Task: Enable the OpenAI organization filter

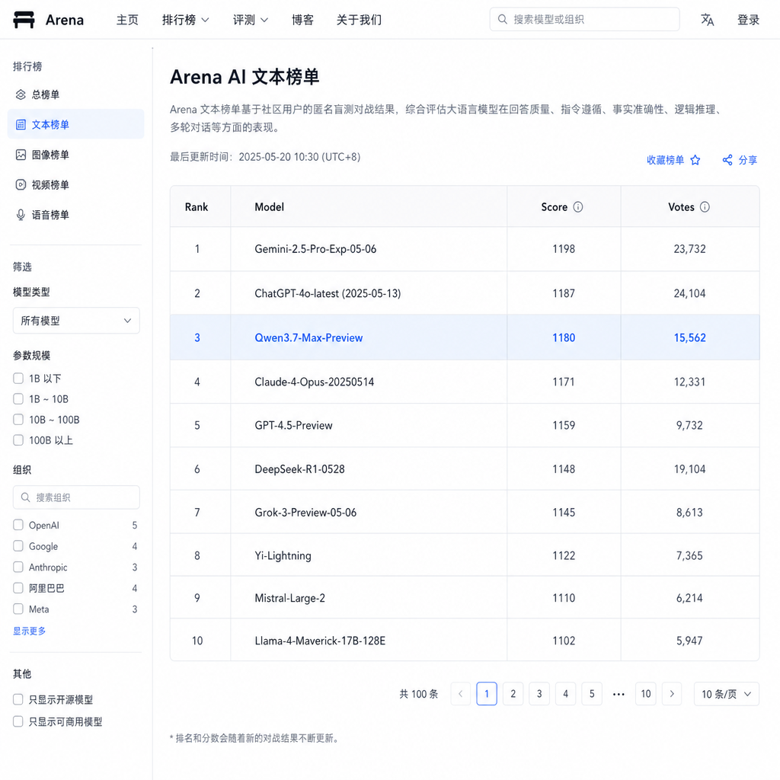Action: tap(18, 525)
